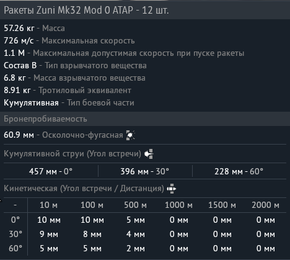Click the '0°' row header
Viewport: 290px width, 260px height.
click(x=15, y=220)
